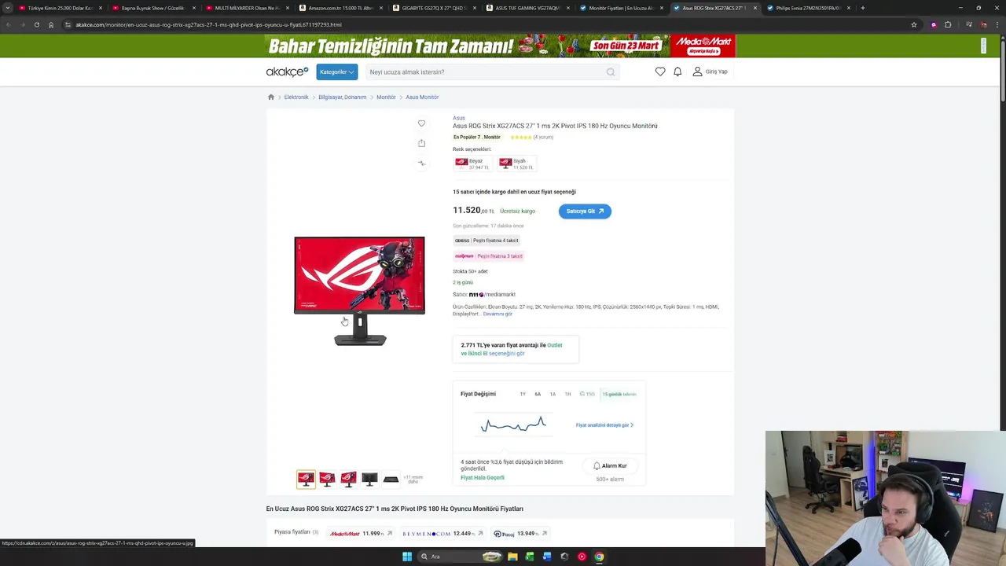1006x566 pixels.
Task: Open the '+11 resim daha' link
Action: [x=413, y=479]
